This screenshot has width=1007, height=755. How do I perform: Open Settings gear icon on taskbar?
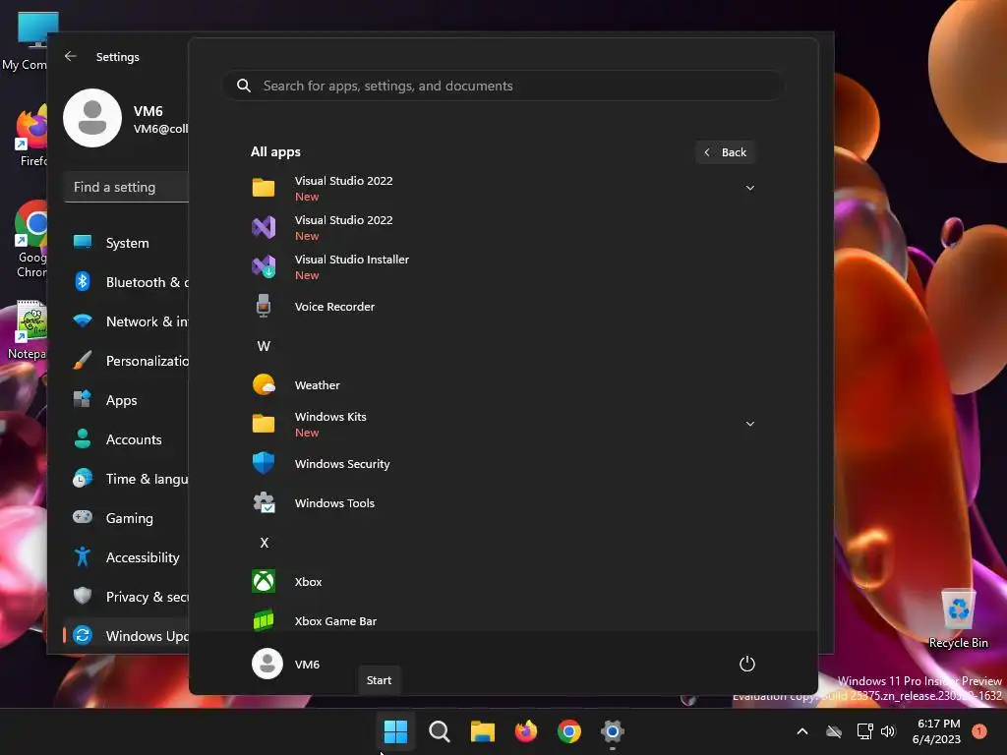613,730
